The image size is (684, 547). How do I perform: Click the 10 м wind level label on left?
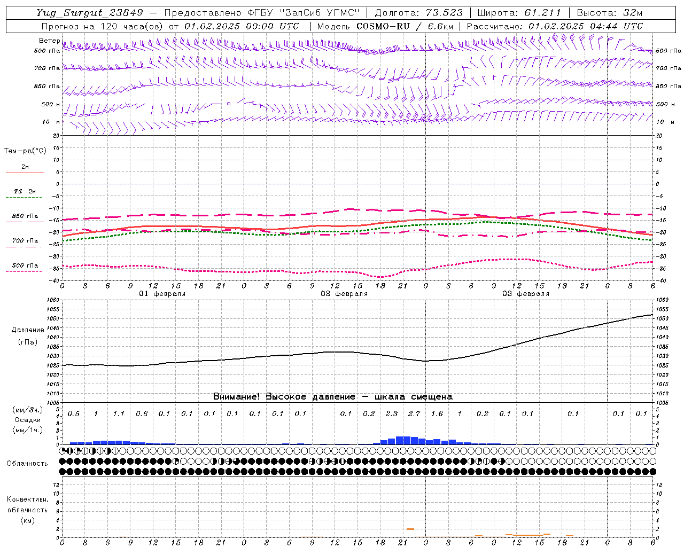(51, 122)
